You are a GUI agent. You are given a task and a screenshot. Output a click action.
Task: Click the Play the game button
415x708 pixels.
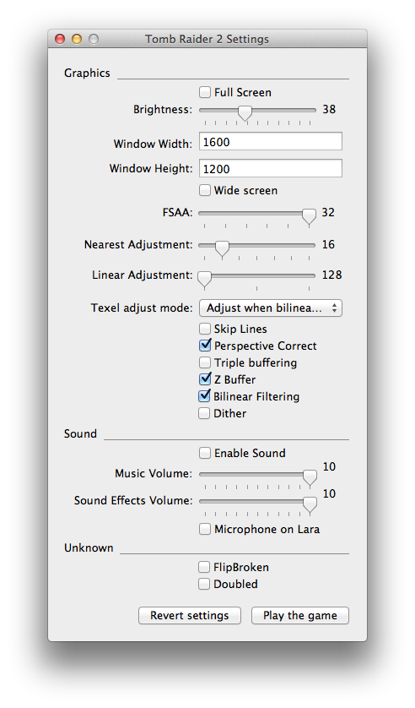tap(300, 615)
